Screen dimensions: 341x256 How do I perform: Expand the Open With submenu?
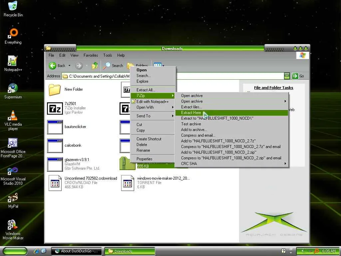pyautogui.click(x=153, y=107)
